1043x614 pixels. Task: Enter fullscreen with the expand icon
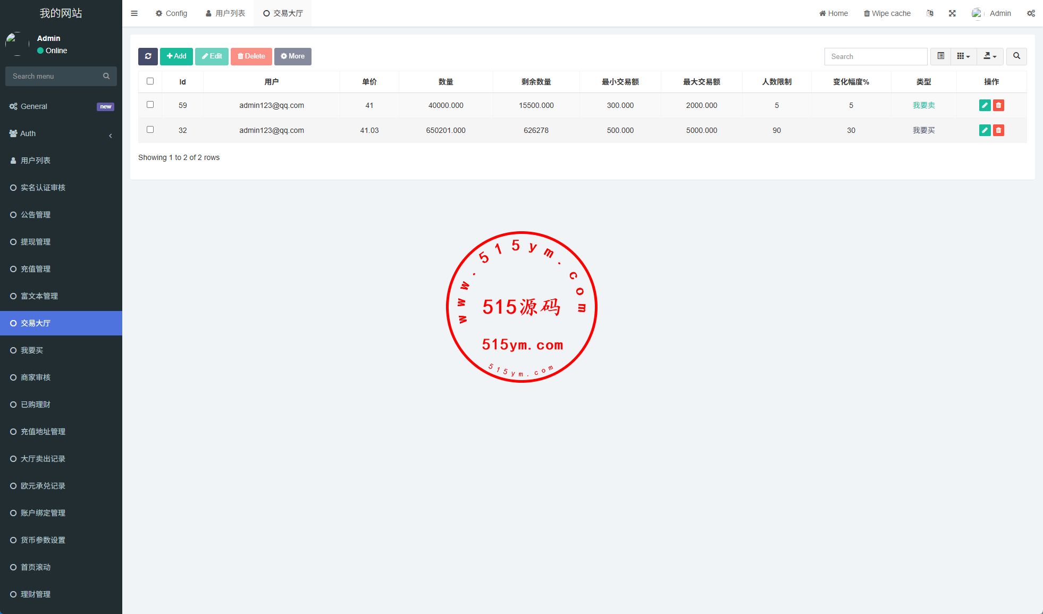click(952, 13)
